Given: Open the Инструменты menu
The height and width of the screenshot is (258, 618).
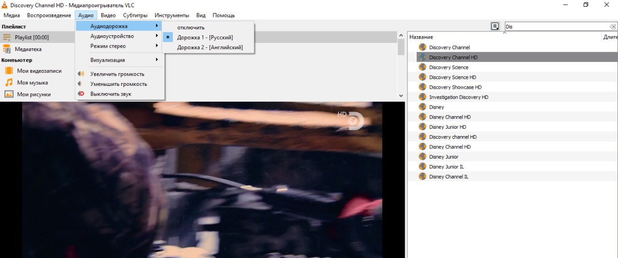Looking at the screenshot, I should click(172, 15).
